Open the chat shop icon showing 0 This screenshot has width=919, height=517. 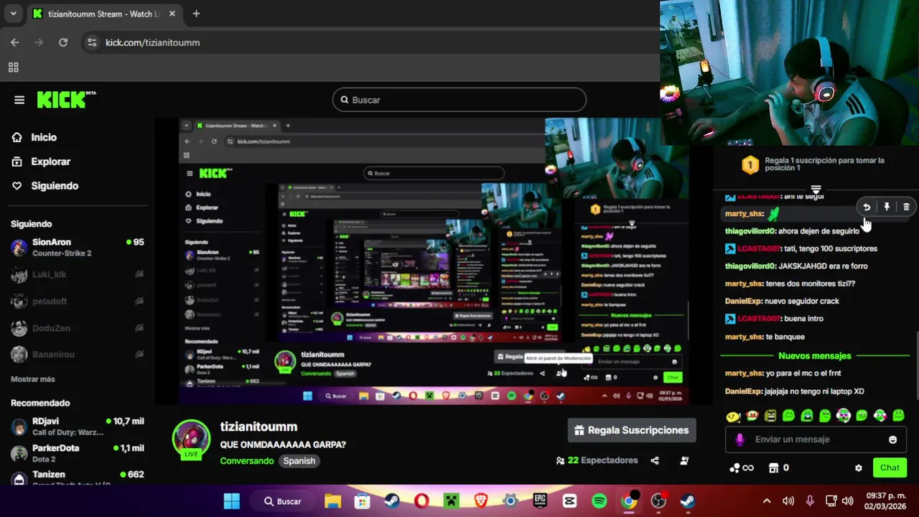[779, 468]
